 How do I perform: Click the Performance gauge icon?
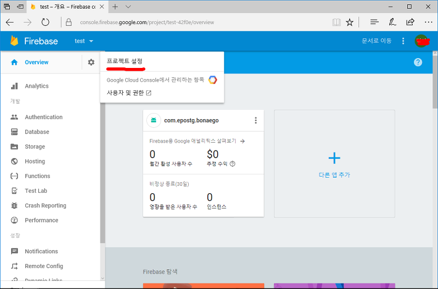tap(14, 220)
